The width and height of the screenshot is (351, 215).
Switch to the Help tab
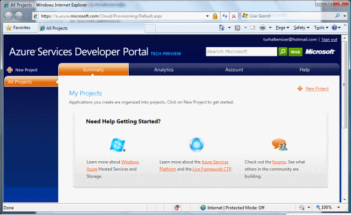coord(304,70)
